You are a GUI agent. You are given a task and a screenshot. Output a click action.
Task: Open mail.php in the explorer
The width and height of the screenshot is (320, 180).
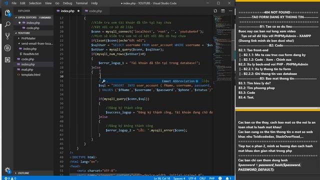click(x=27, y=69)
